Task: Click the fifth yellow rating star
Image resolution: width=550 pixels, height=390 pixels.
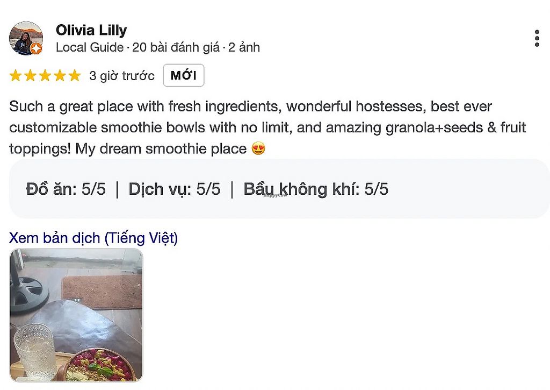Action: click(x=74, y=76)
